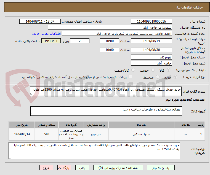
Task: Click the اطلاعات کالاهای مورد نیاز heading
Action: click(x=185, y=100)
